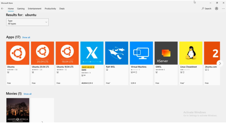The width and height of the screenshot is (226, 127).
Task: Open the Ubuntu app tile icon
Action: click(18, 53)
